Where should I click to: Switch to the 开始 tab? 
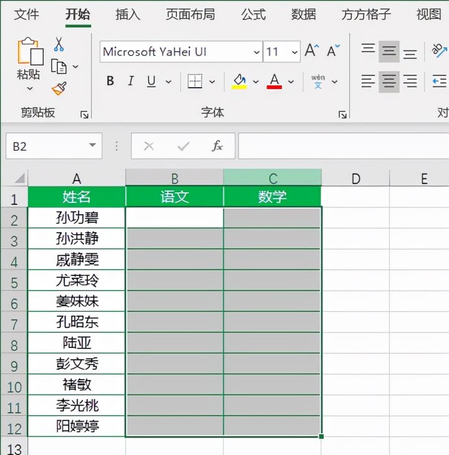point(78,14)
